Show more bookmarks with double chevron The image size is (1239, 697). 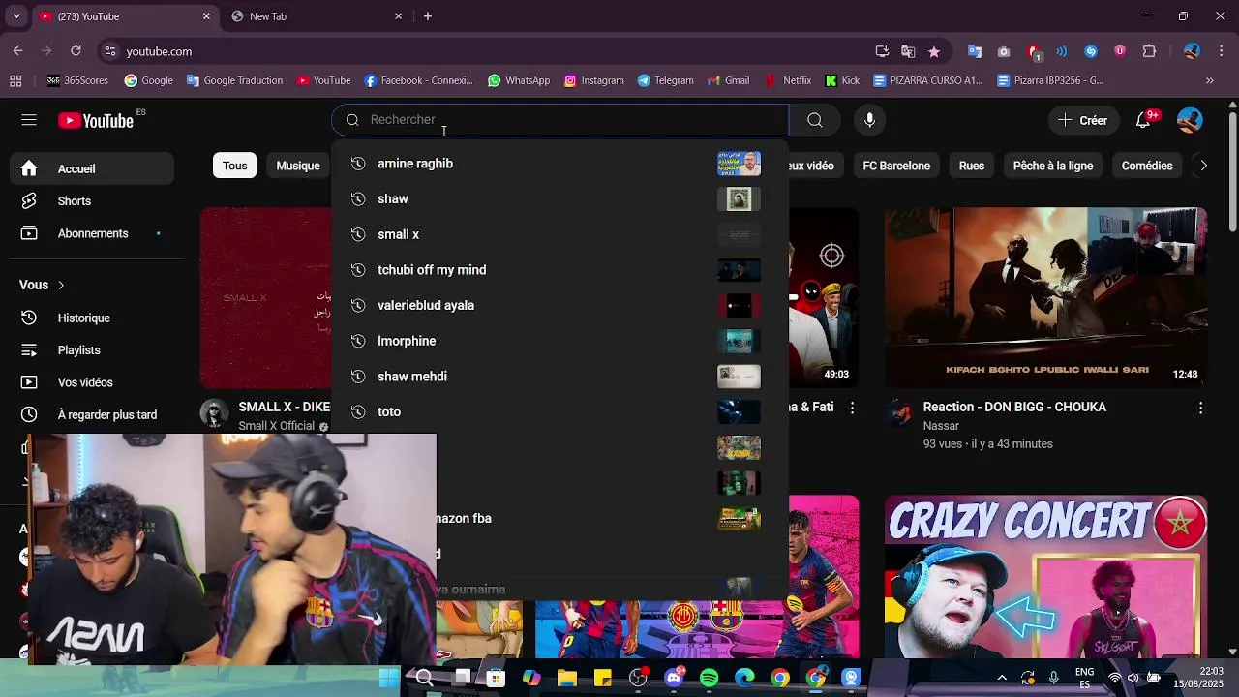[x=1209, y=81]
